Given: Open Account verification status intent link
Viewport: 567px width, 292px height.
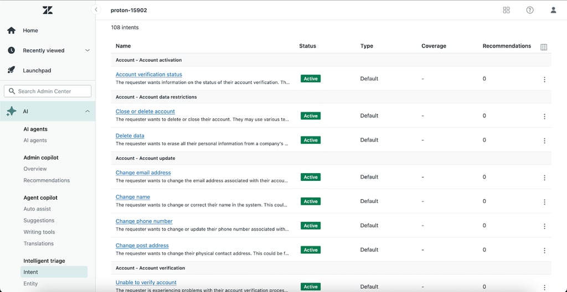Looking at the screenshot, I should 149,75.
